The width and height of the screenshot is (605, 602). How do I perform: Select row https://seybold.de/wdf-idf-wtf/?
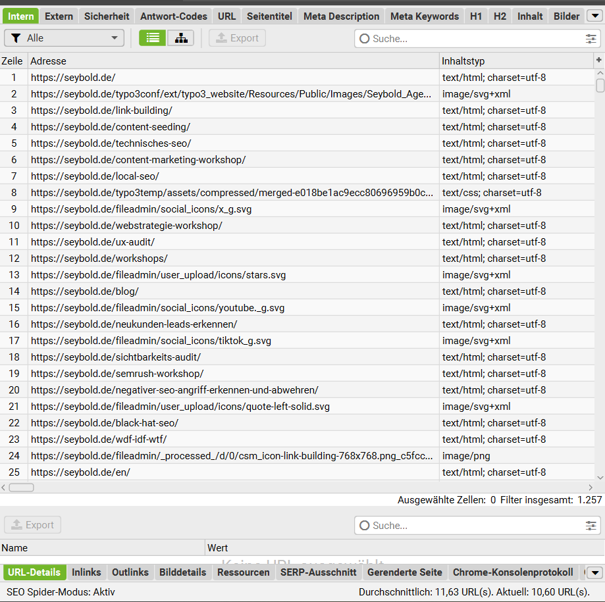pos(297,439)
